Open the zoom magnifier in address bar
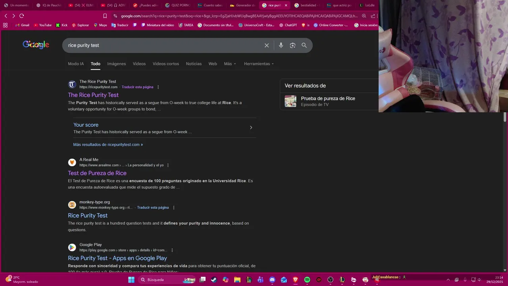The image size is (508, 286). click(x=364, y=16)
